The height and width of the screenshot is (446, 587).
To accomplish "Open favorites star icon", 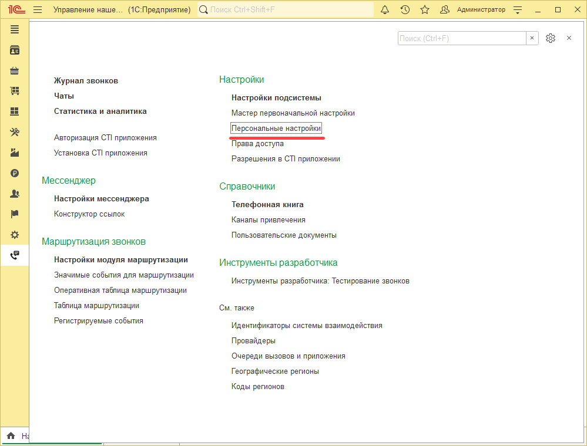I will point(425,10).
